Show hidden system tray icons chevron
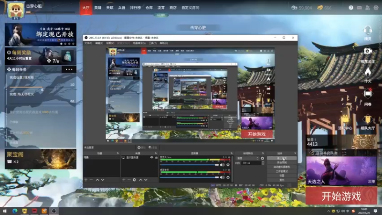The width and height of the screenshot is (382, 215). [x=329, y=211]
